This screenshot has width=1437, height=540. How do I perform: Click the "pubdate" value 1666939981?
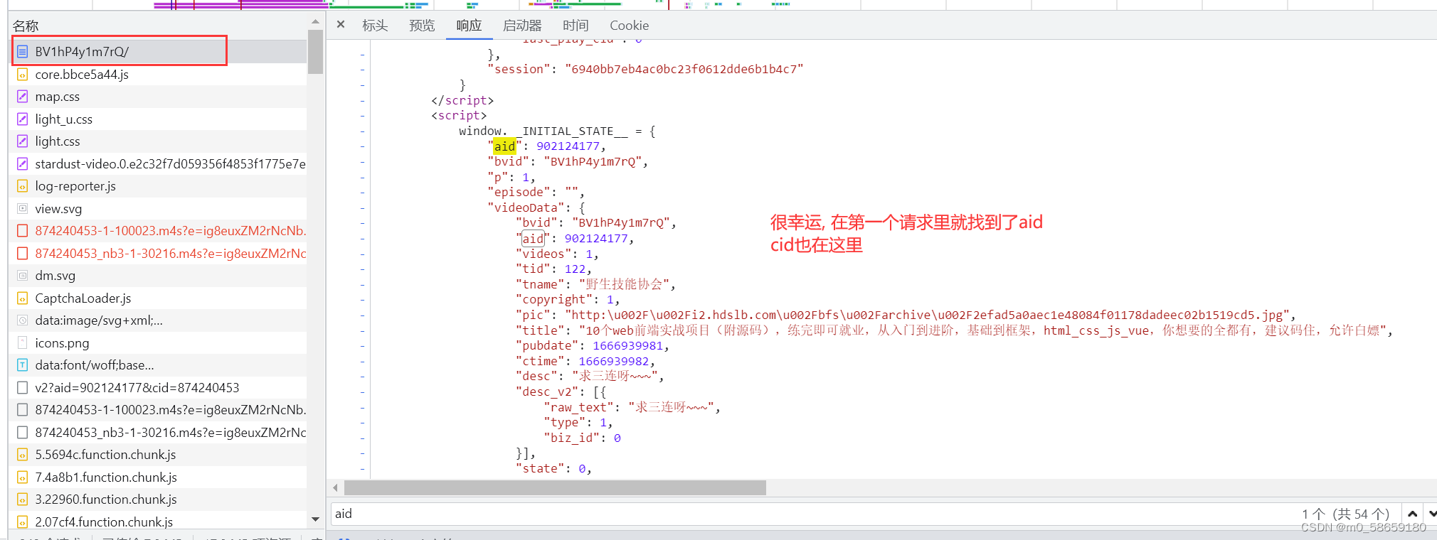click(x=628, y=346)
